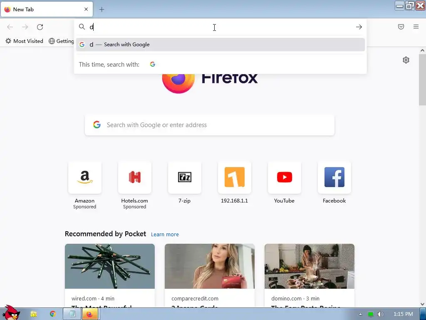Click the 'domino.com · 3 min' text
426x320 pixels.
point(295,298)
